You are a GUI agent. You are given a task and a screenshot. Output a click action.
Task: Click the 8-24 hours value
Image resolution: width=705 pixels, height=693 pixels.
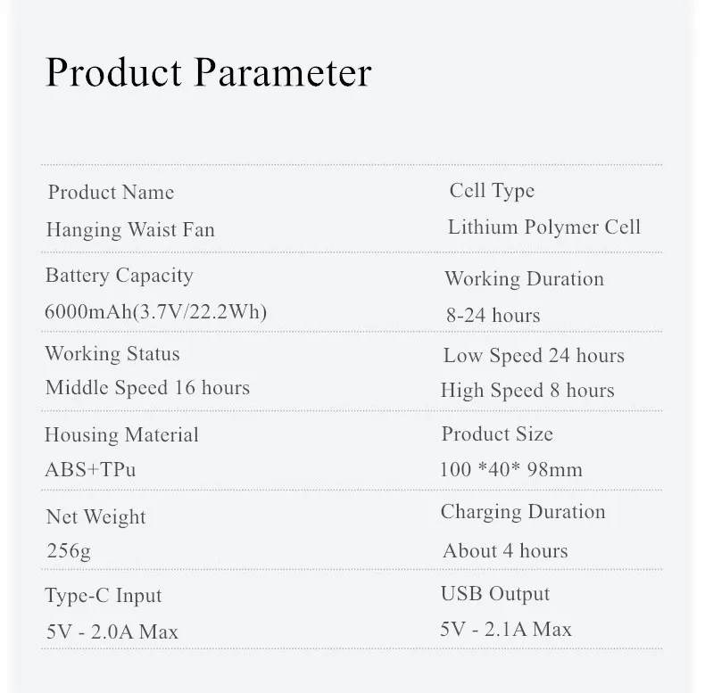[x=493, y=315]
